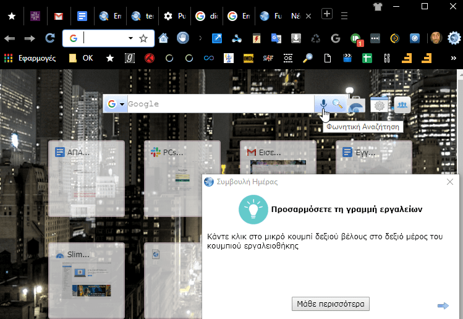
Task: Click the recycle extension icon
Action: coord(316,38)
